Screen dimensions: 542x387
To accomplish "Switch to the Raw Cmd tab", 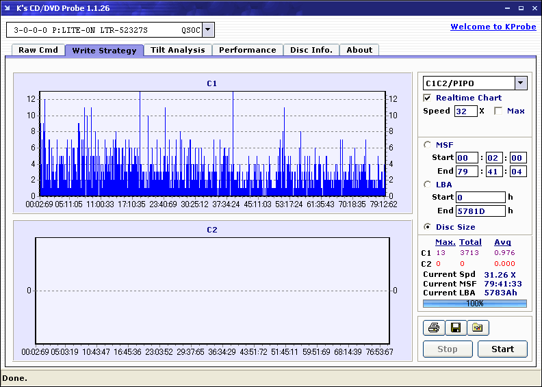I will point(38,50).
